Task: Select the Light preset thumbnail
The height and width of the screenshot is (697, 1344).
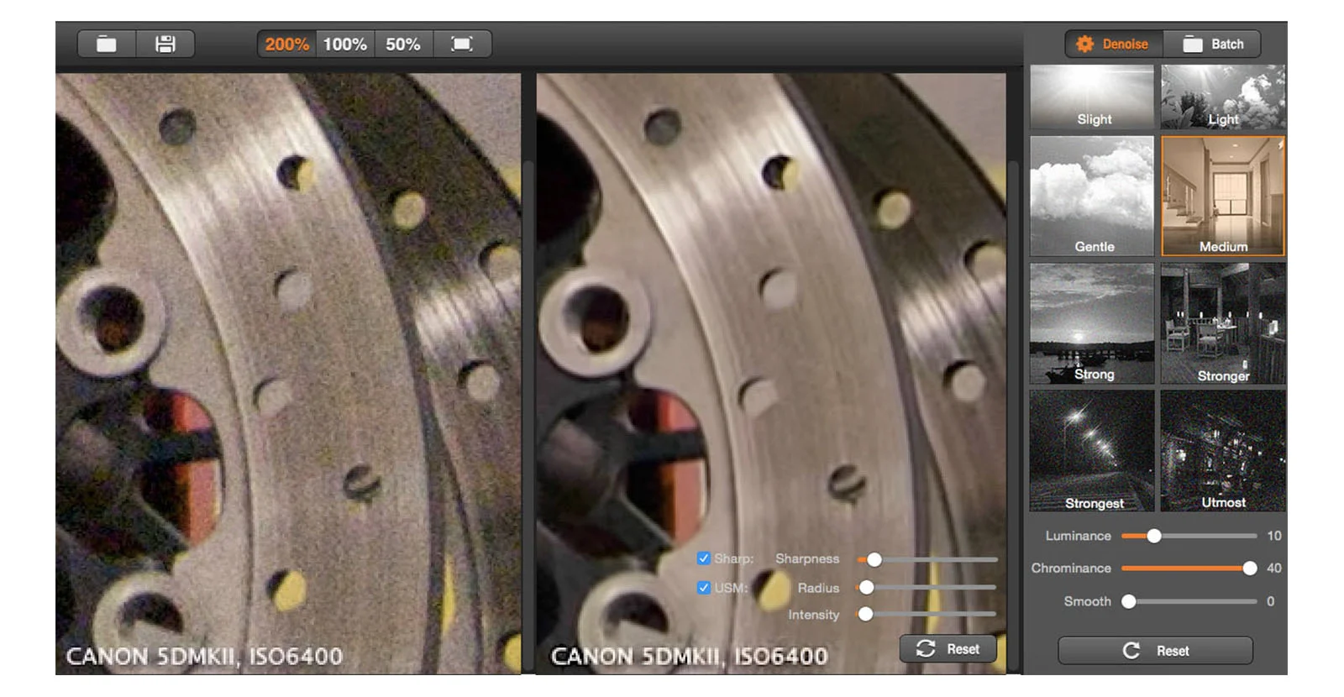Action: 1223,97
